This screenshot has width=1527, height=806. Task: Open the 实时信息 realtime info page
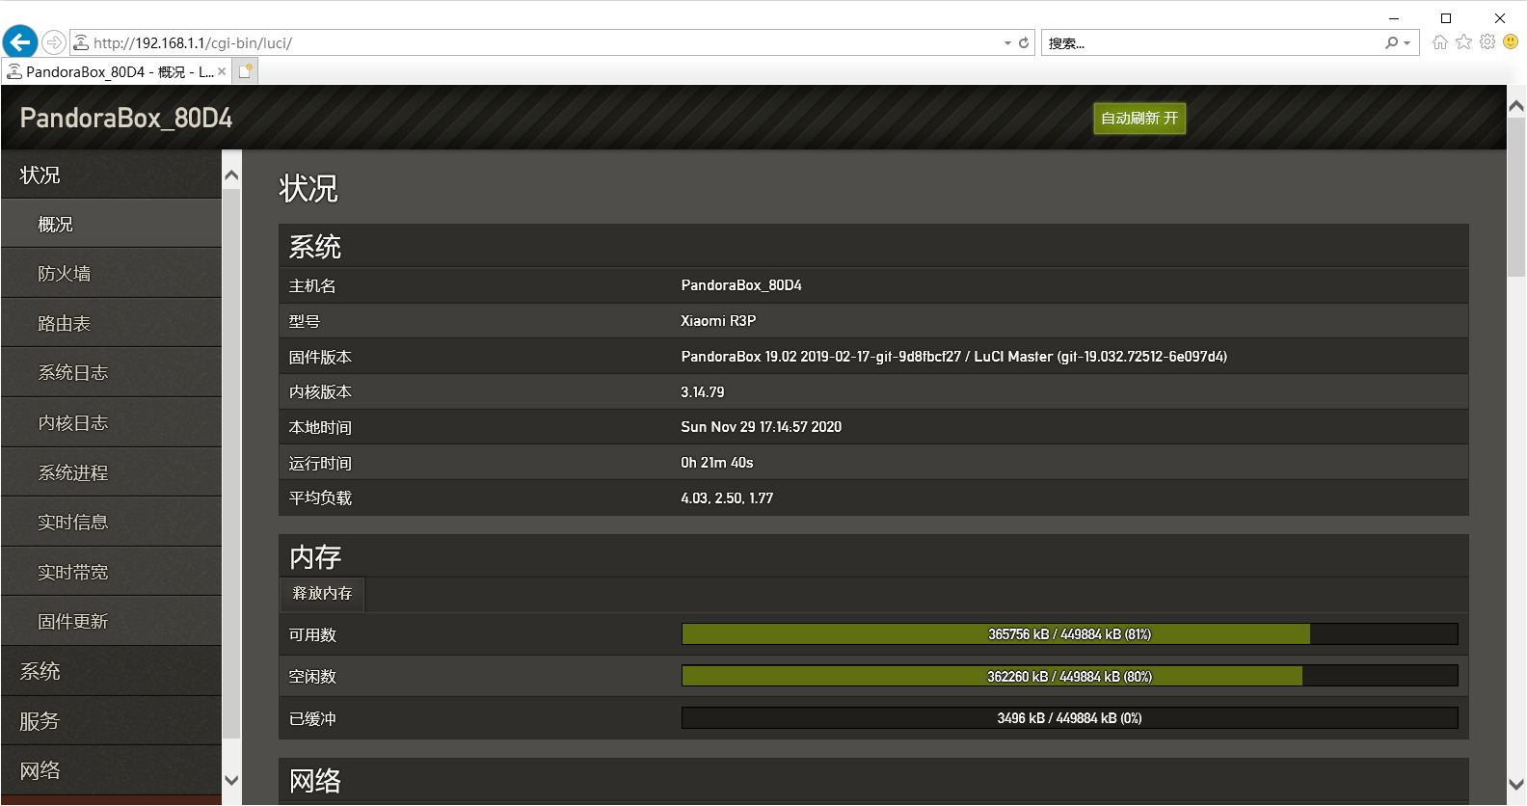pyautogui.click(x=112, y=523)
